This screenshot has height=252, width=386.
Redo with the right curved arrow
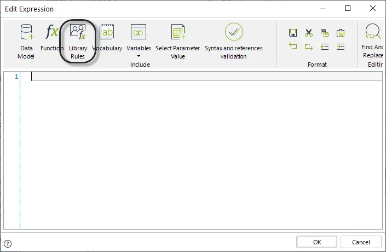point(308,46)
